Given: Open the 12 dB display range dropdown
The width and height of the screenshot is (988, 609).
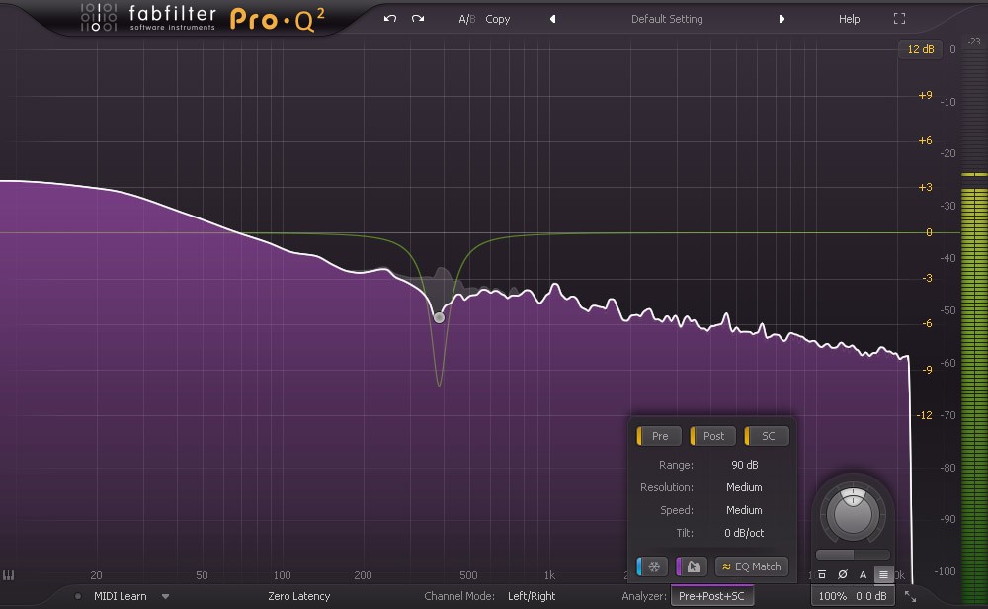Looking at the screenshot, I should (x=920, y=49).
